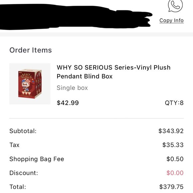Click the gray section separator bar
This screenshot has width=193, height=193.
point(96,35)
